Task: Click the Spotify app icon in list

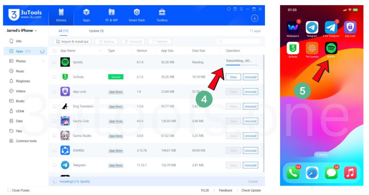Action: point(65,62)
